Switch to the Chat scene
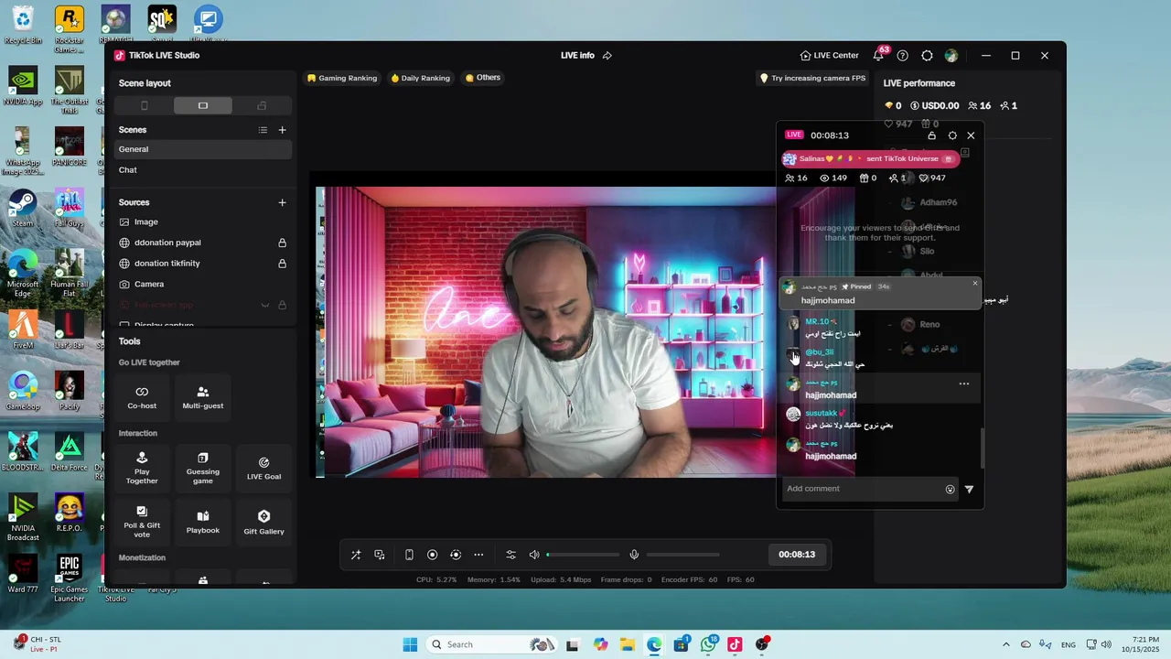Image resolution: width=1171 pixels, height=659 pixels. (203, 170)
